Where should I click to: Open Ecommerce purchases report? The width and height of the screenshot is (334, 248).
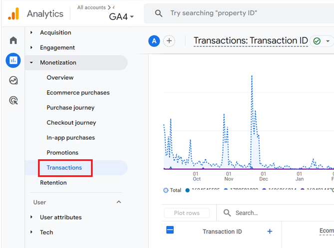pyautogui.click(x=78, y=93)
